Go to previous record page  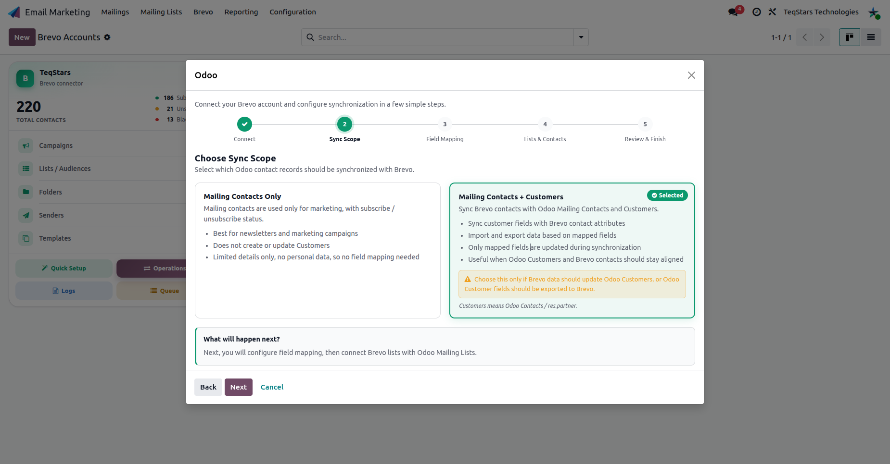[x=804, y=37]
